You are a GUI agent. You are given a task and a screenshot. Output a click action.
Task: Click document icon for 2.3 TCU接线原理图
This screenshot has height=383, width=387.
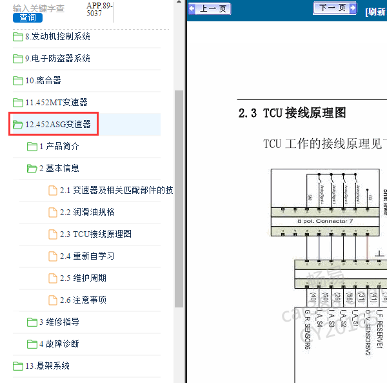(x=53, y=234)
